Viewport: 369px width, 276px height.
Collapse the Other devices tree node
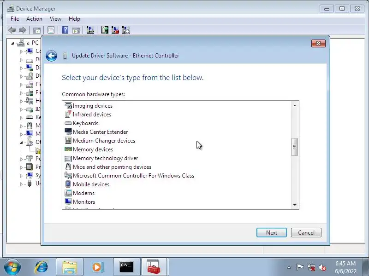pos(21,143)
